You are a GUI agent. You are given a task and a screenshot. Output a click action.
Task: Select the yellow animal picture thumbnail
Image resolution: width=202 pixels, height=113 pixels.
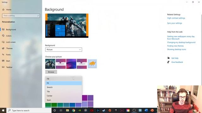(x=92, y=64)
